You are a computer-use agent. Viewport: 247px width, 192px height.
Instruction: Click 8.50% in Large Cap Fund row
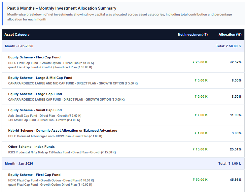[236, 97]
